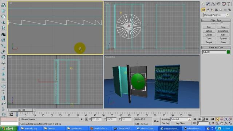Screen dimensions: 233x131
Task: Select the Geometry category icon
Action: tap(203, 10)
